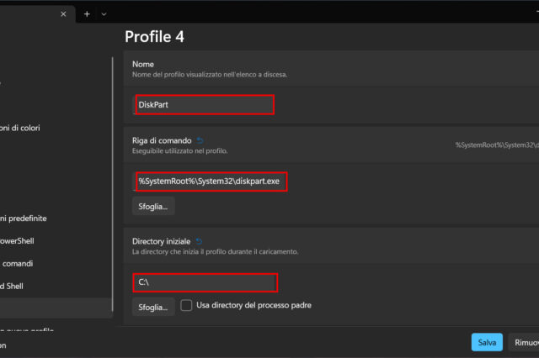Save settings with the Salva button
539x358 pixels.
click(x=487, y=342)
